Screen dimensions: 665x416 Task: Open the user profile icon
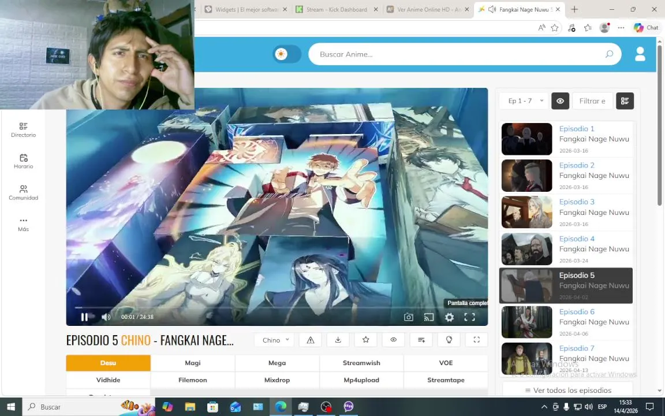coord(640,54)
